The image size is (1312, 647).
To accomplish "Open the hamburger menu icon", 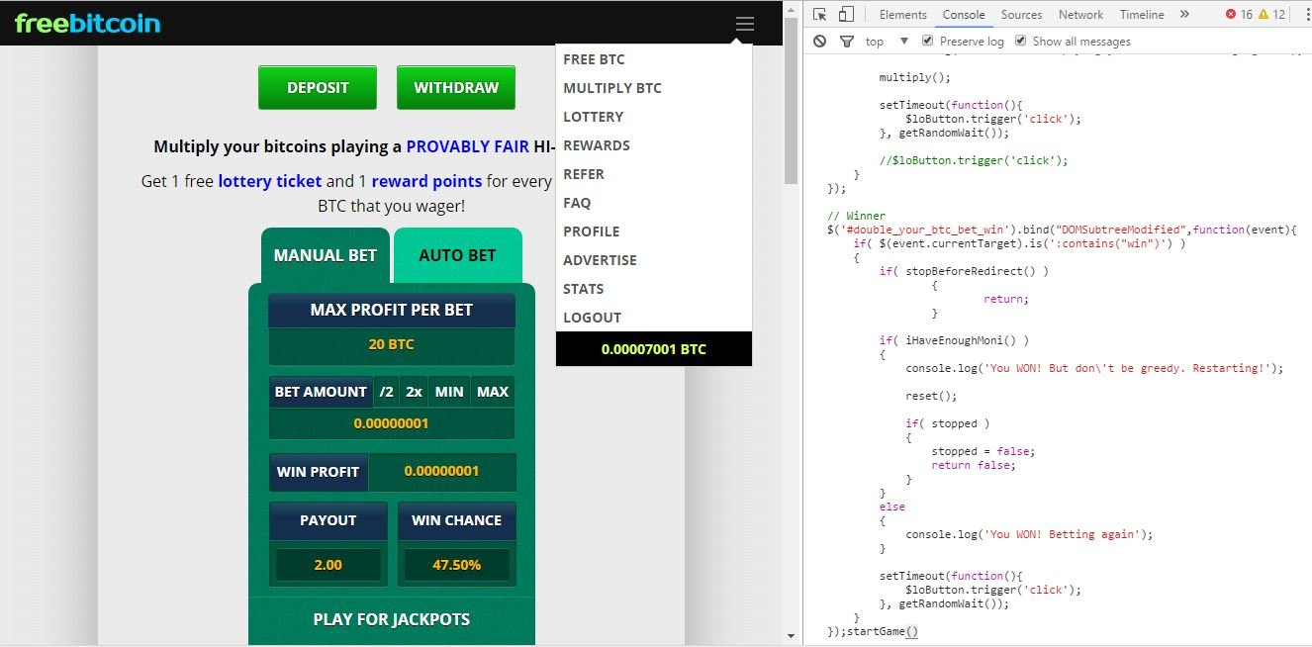I will click(745, 24).
